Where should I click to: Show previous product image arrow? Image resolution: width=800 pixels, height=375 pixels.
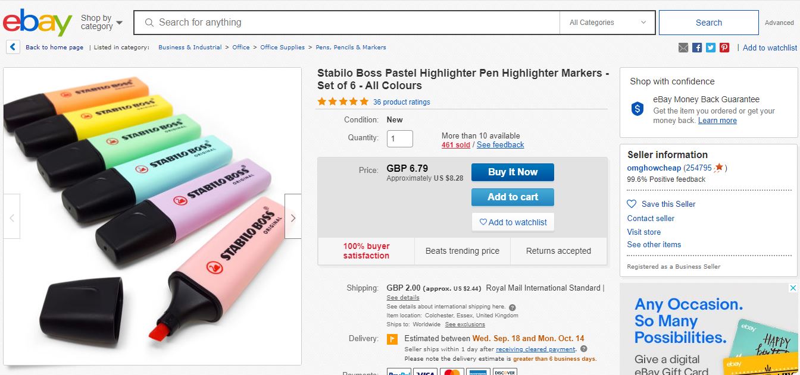pos(12,218)
